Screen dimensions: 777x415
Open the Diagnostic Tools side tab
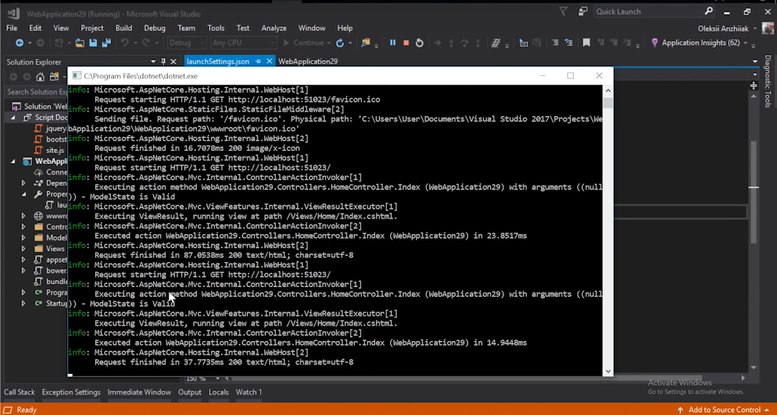pos(768,81)
